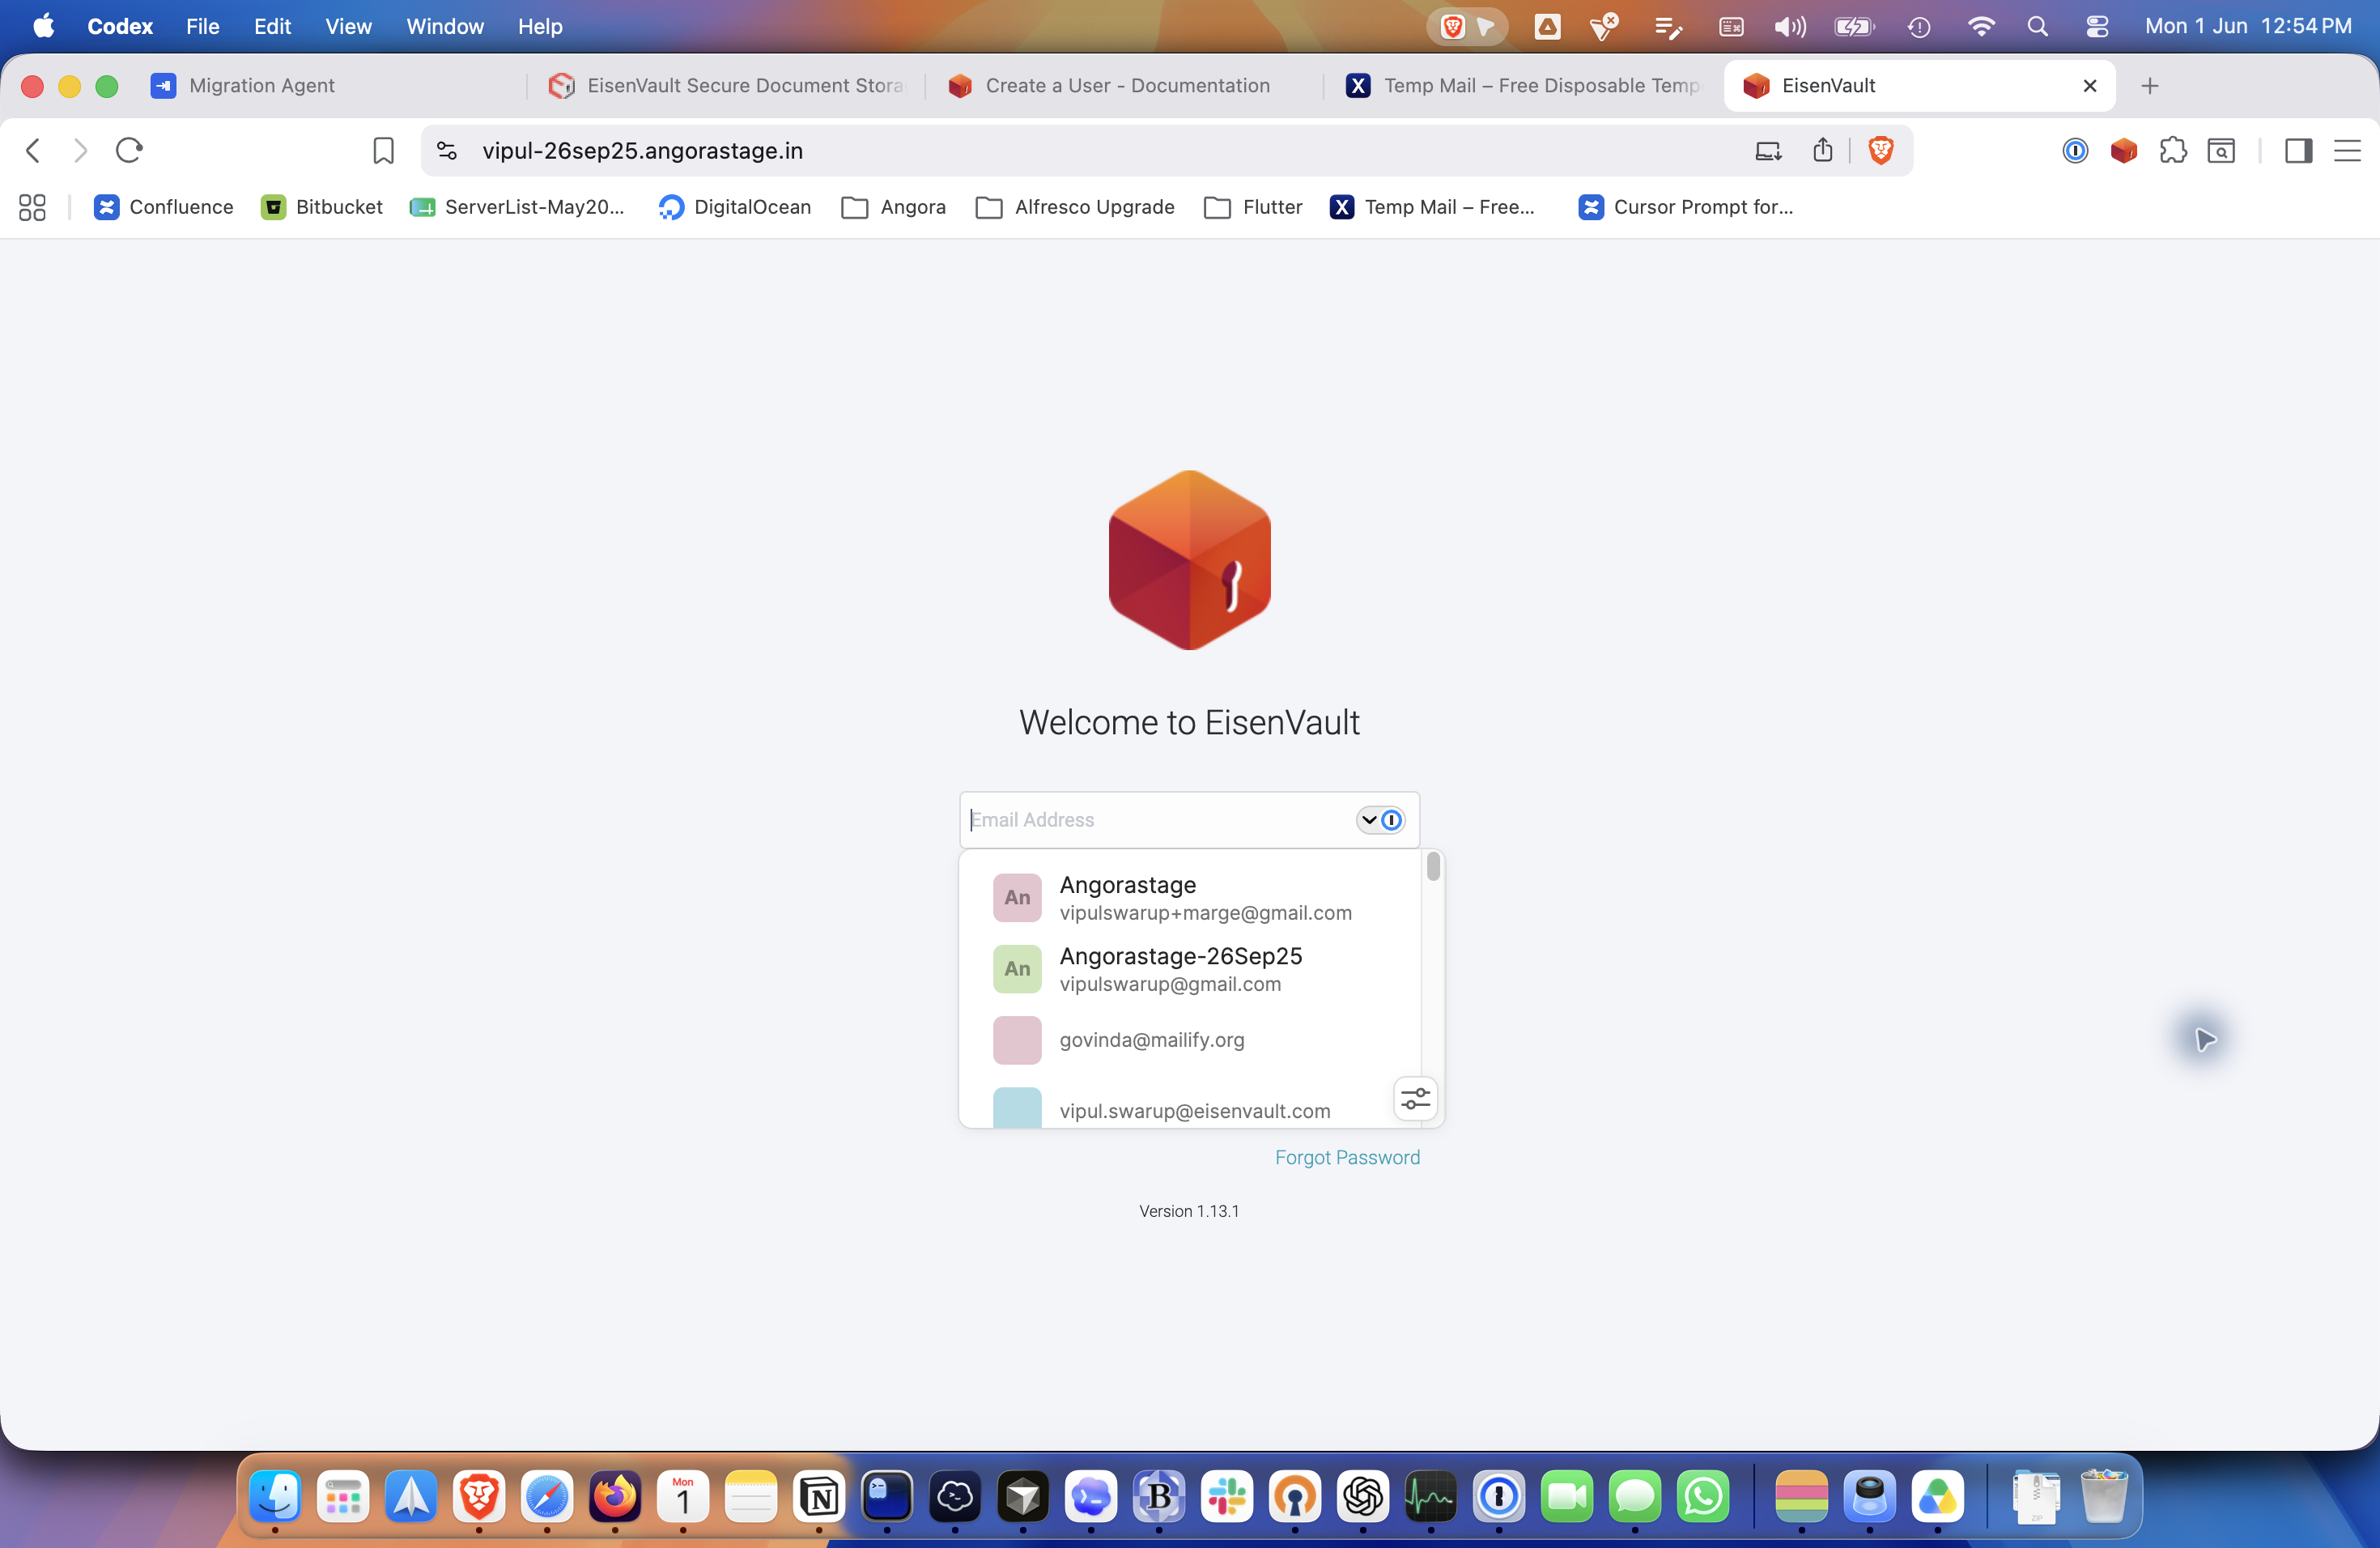Open the 1Password dropdown in Email field
2380x1548 pixels.
coord(1380,820)
